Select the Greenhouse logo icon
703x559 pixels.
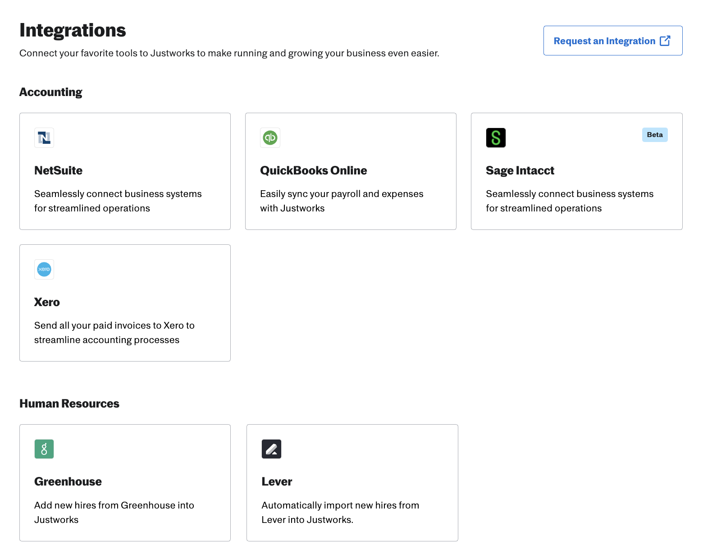(44, 449)
